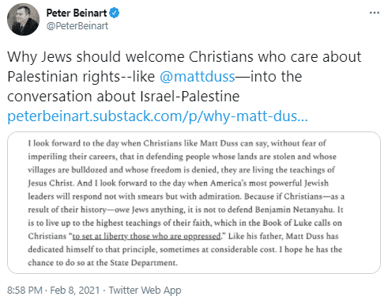The width and height of the screenshot is (388, 304).
Task: Click the "Book of Luke" line in excerpt
Action: click(185, 222)
